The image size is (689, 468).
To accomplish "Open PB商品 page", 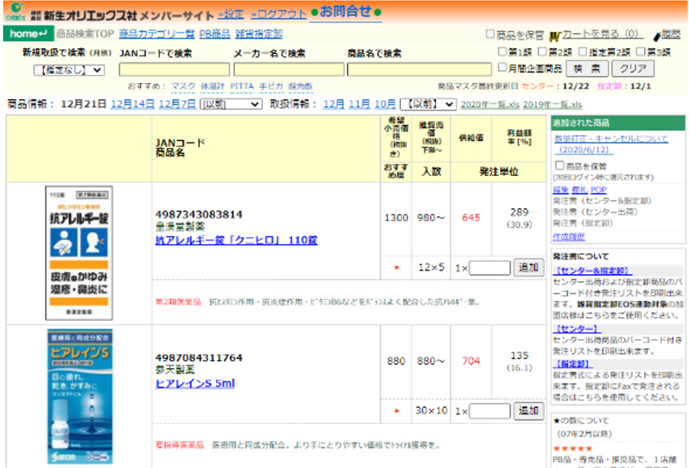I will [x=214, y=34].
